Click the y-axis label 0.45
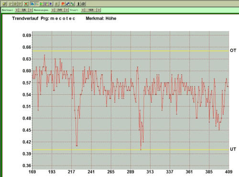239x177 pixels. 27,130
